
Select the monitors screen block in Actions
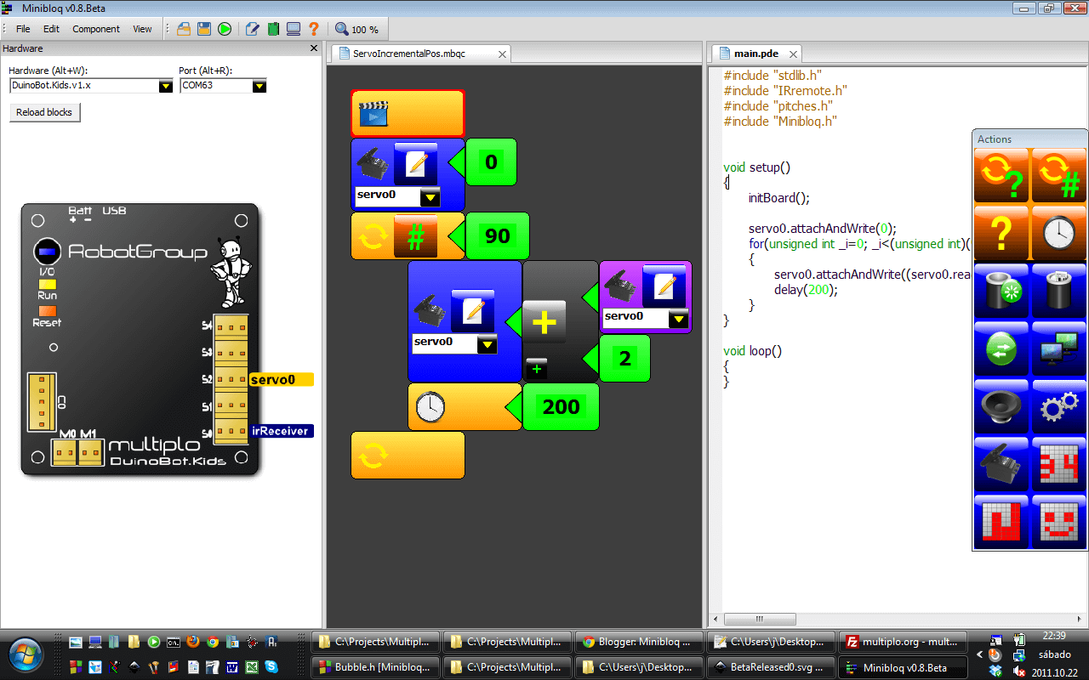pos(1059,348)
